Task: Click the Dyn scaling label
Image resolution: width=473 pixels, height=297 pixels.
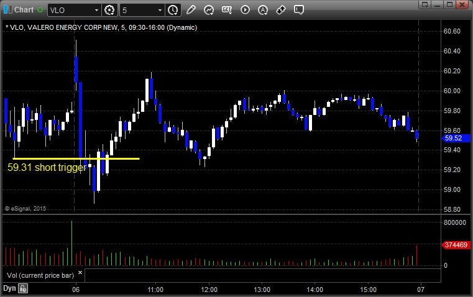Action: click(x=9, y=288)
